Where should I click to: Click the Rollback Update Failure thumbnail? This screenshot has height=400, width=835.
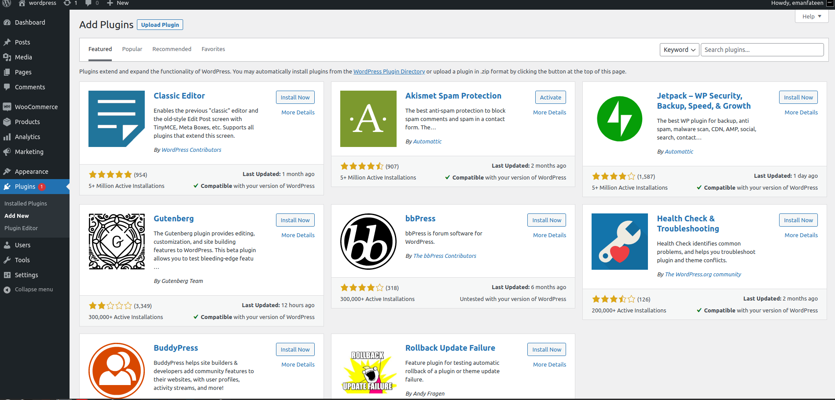(368, 371)
